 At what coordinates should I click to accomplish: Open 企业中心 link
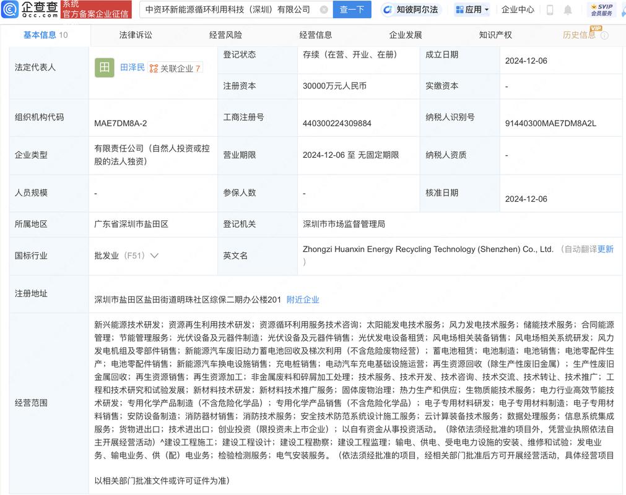point(518,9)
